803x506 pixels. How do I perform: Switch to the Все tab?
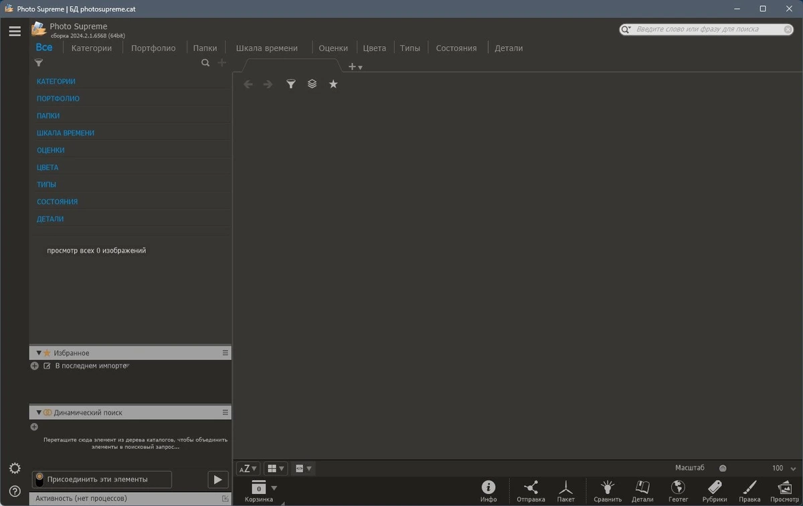pyautogui.click(x=44, y=48)
